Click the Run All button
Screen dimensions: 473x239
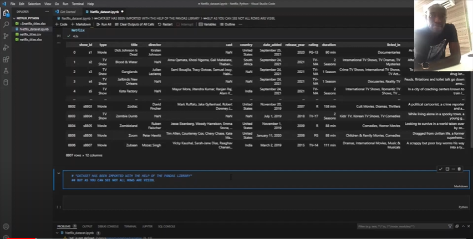(x=103, y=24)
